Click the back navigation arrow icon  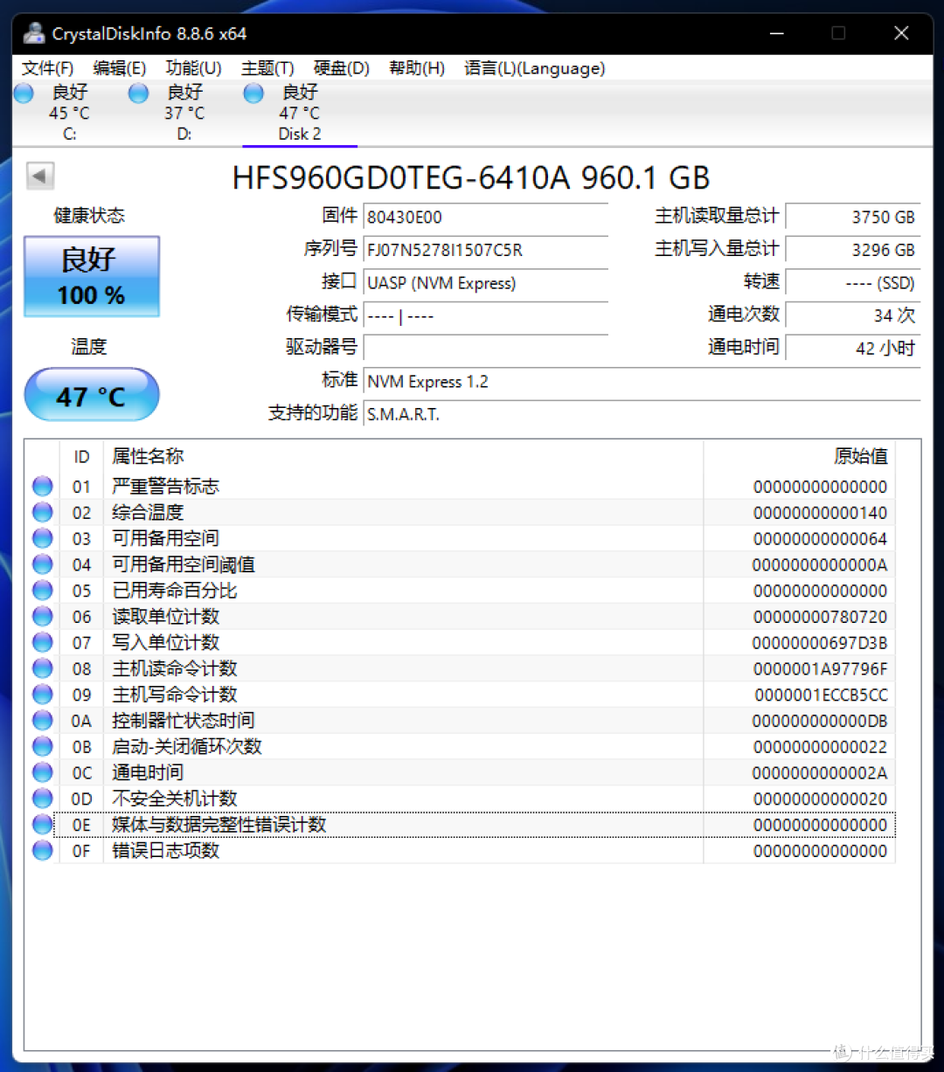coord(39,176)
